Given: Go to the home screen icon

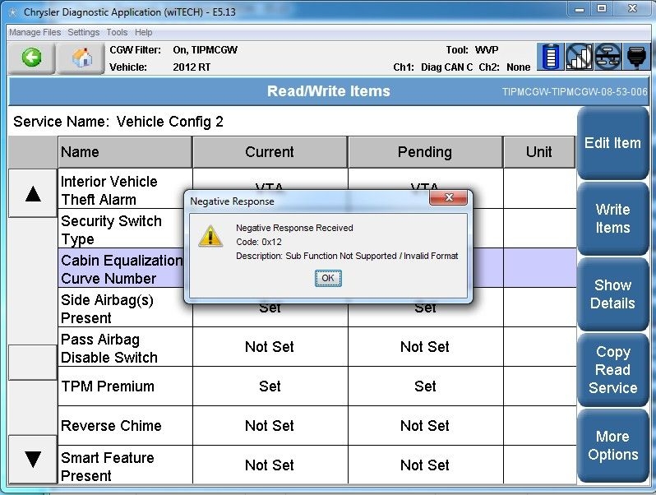Looking at the screenshot, I should click(81, 58).
